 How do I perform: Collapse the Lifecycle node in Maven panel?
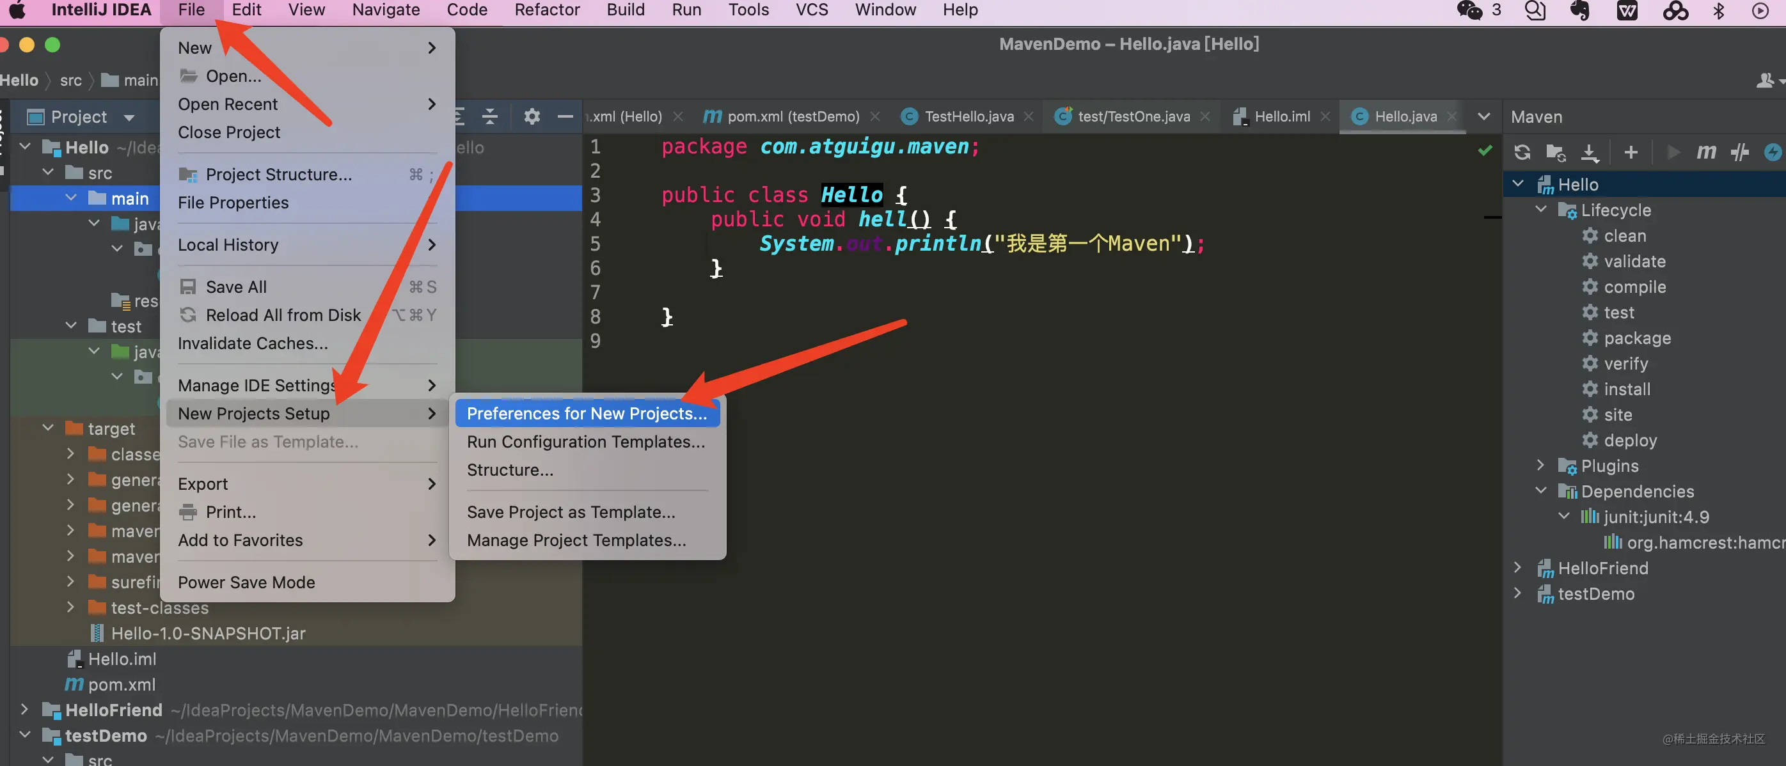coord(1540,209)
